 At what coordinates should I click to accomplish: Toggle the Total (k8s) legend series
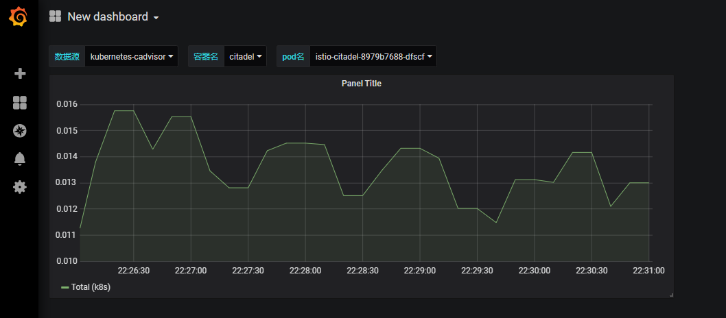click(x=91, y=287)
